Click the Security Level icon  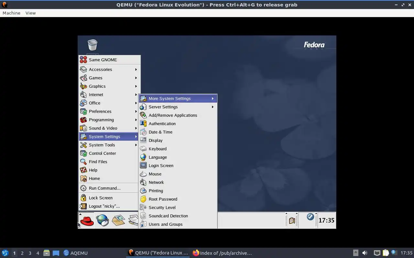point(143,207)
